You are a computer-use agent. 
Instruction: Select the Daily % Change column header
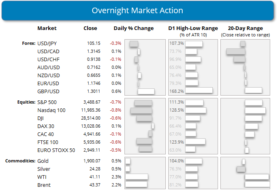click(134, 28)
